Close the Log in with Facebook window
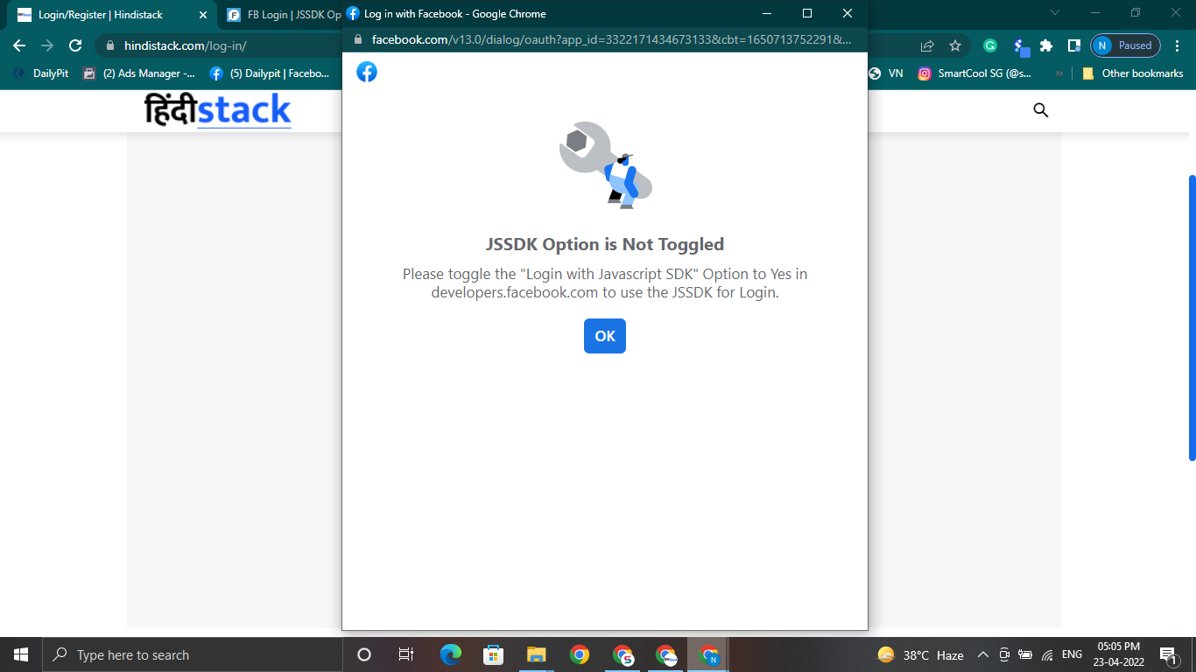 coord(848,13)
